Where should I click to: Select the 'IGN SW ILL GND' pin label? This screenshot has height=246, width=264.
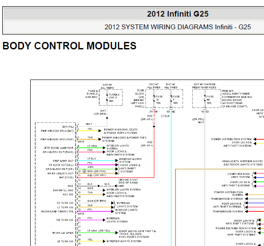[63, 191]
